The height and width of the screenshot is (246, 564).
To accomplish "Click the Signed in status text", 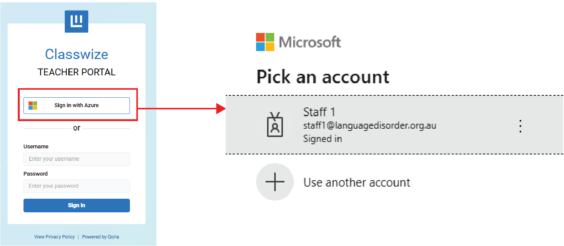I will [x=322, y=139].
